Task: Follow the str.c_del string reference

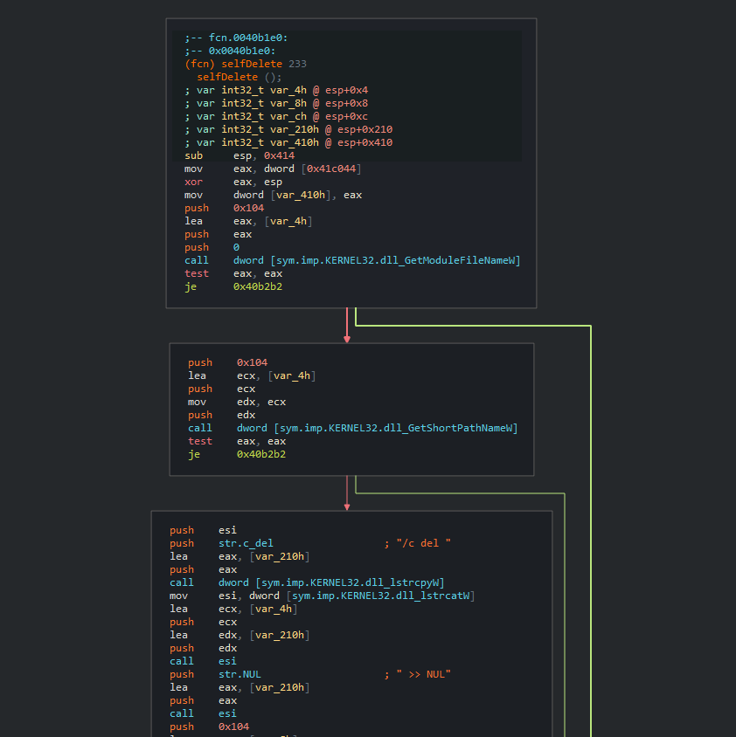Action: click(246, 543)
